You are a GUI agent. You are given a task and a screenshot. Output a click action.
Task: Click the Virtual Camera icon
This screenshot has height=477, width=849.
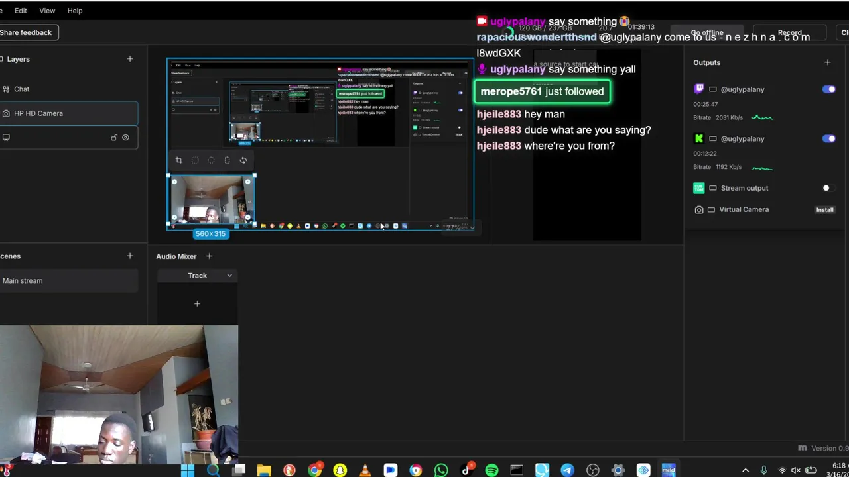[698, 209]
